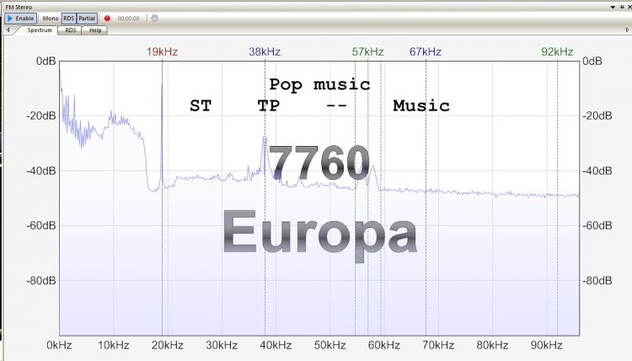Click the Enable play button

(x=20, y=19)
